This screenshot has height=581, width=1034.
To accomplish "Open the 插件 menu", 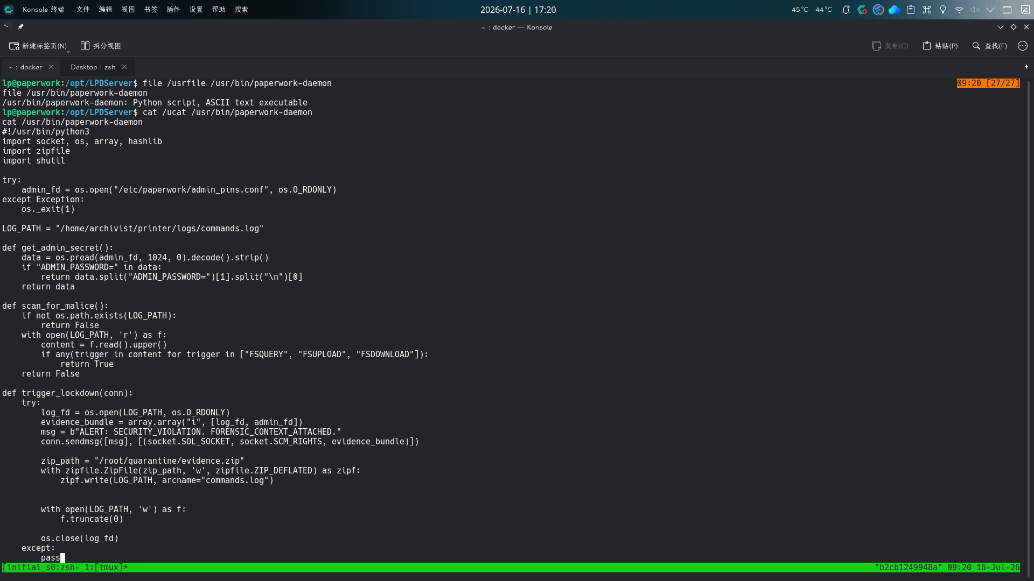I will point(173,10).
